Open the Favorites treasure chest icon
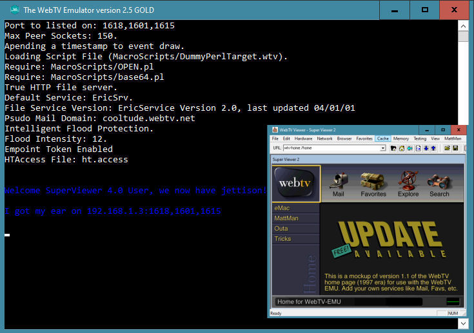This screenshot has height=333, width=474. tap(373, 185)
